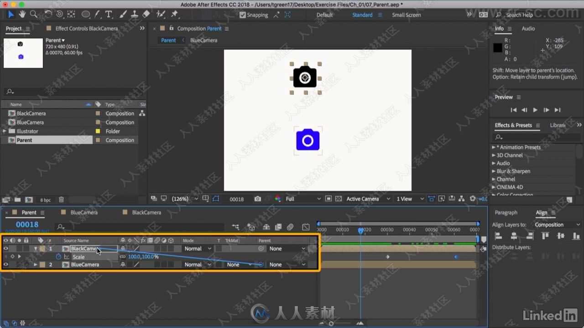Select the Zoom magnifier tool

pos(33,15)
